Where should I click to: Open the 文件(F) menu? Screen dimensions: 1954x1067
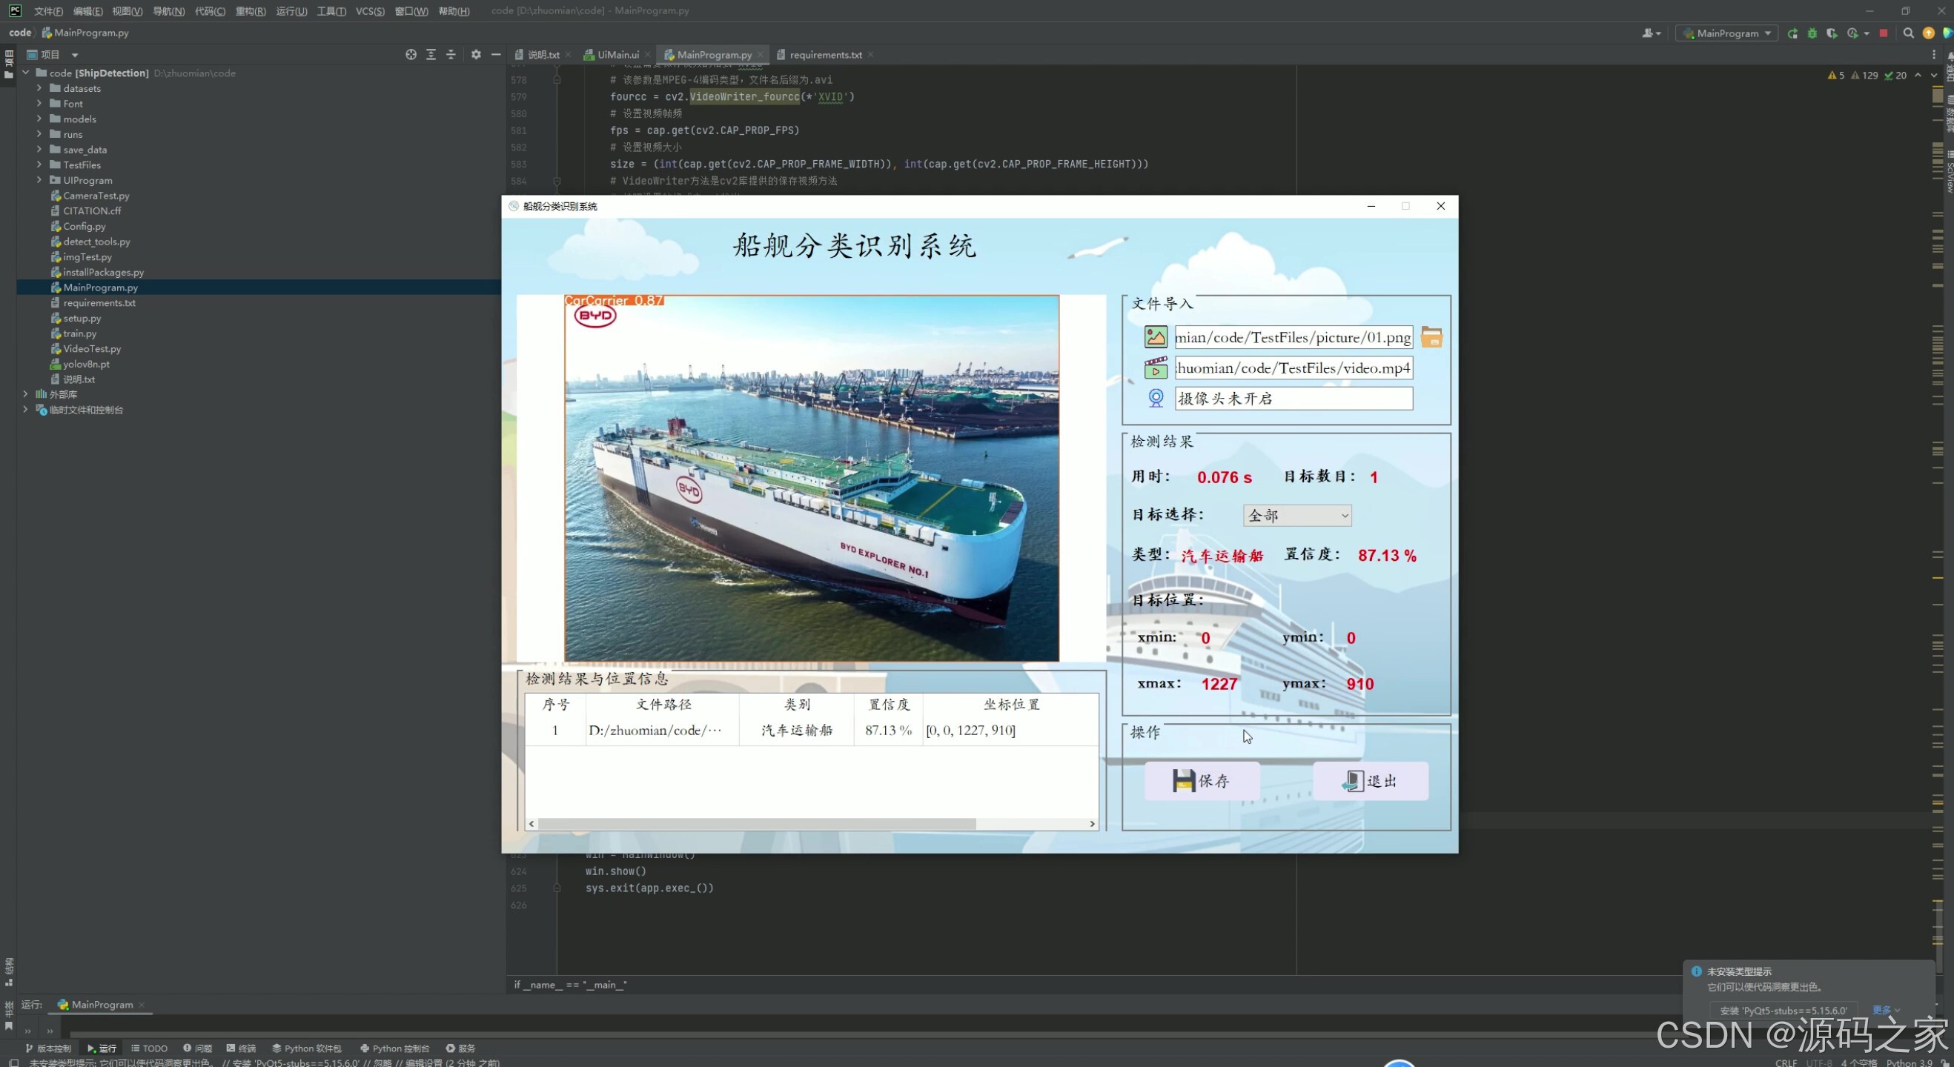tap(47, 10)
